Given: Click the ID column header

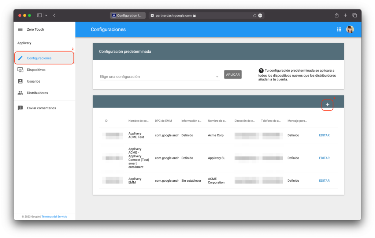Looking at the screenshot, I should point(106,121).
